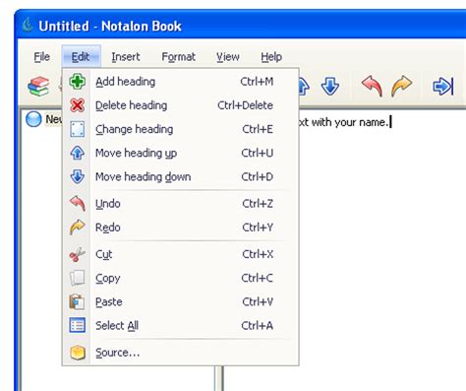Select Move heading up entry

point(181,153)
